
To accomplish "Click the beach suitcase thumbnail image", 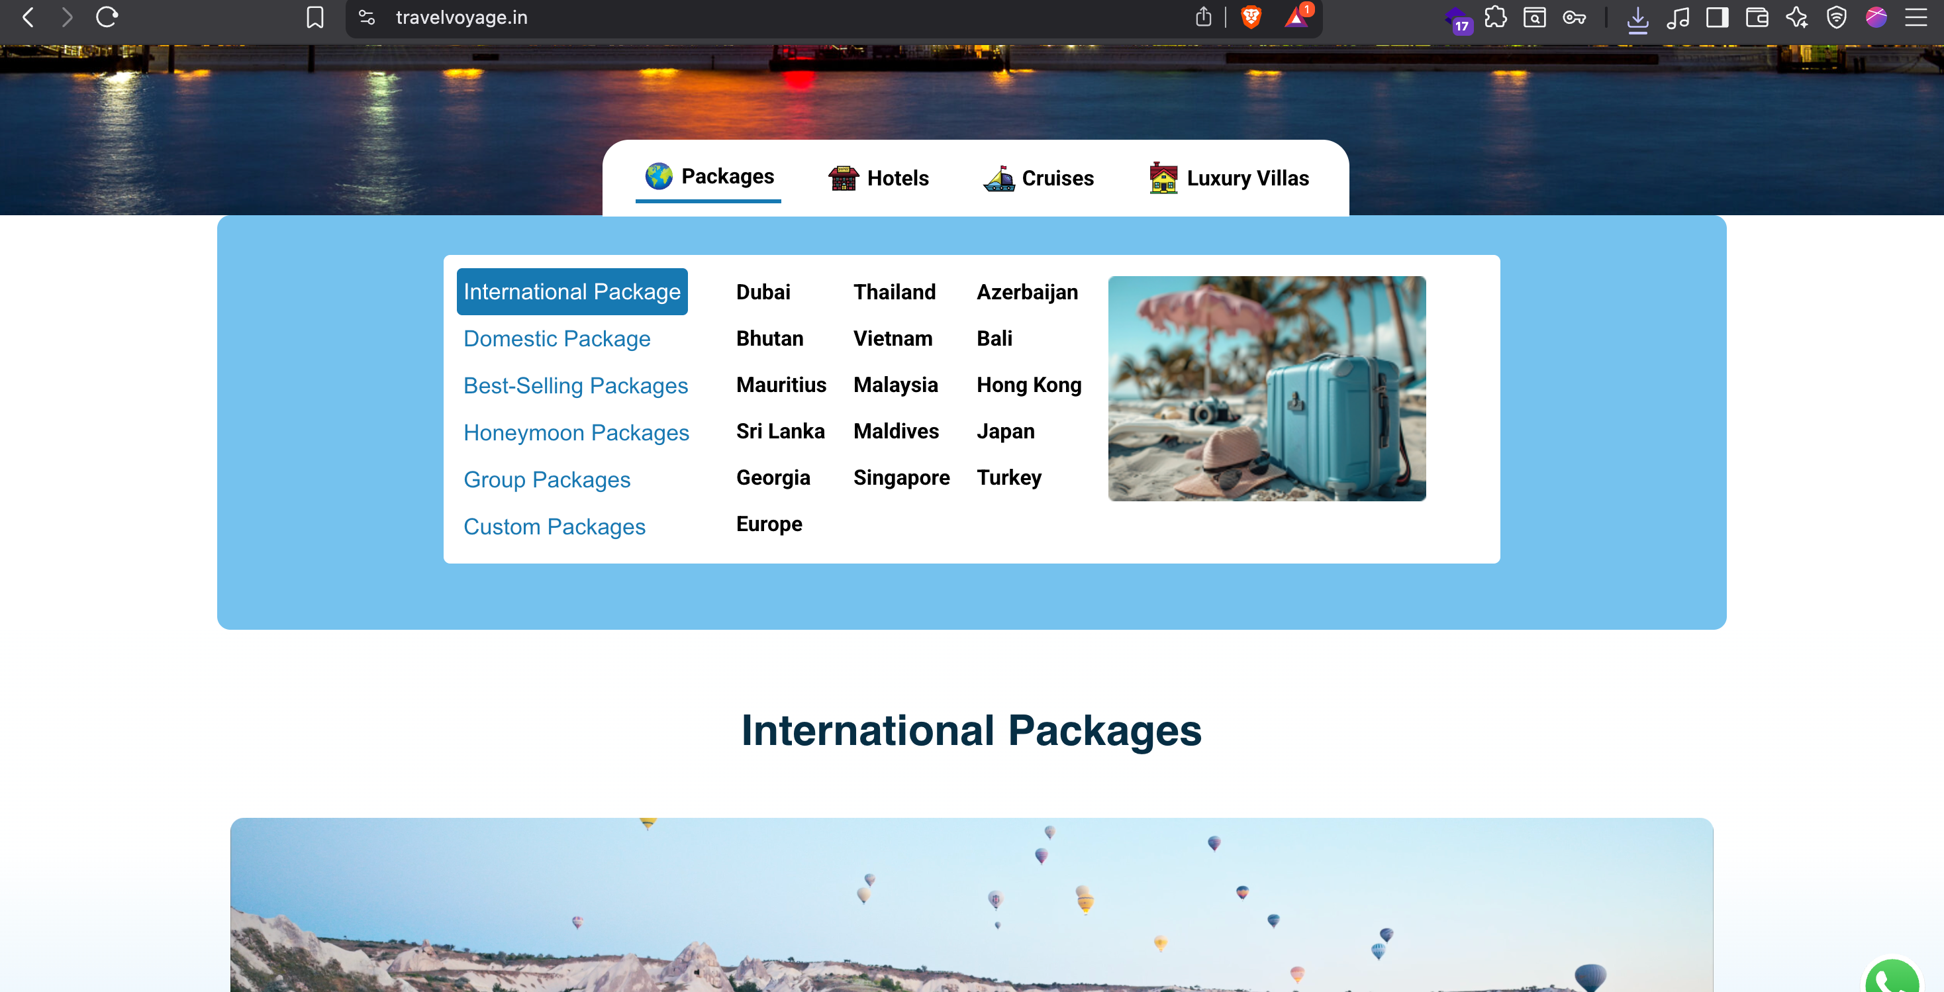I will 1267,388.
